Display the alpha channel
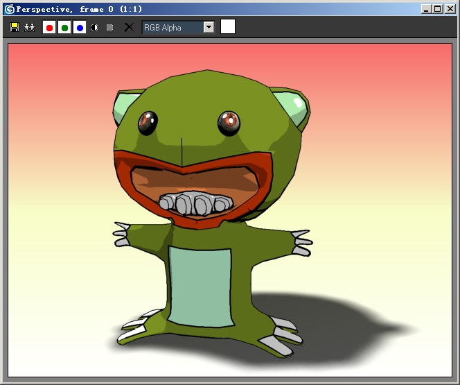 coord(95,27)
